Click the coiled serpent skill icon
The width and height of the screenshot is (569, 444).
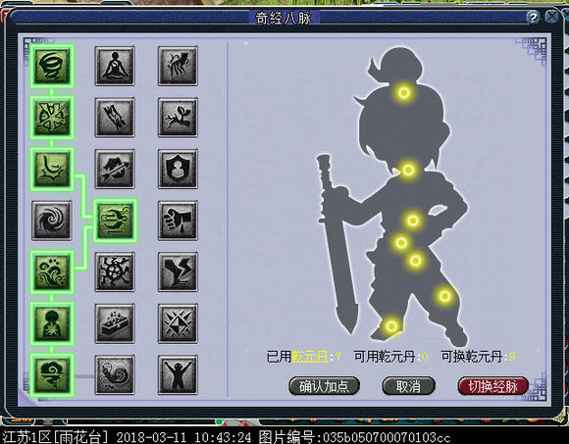115,374
